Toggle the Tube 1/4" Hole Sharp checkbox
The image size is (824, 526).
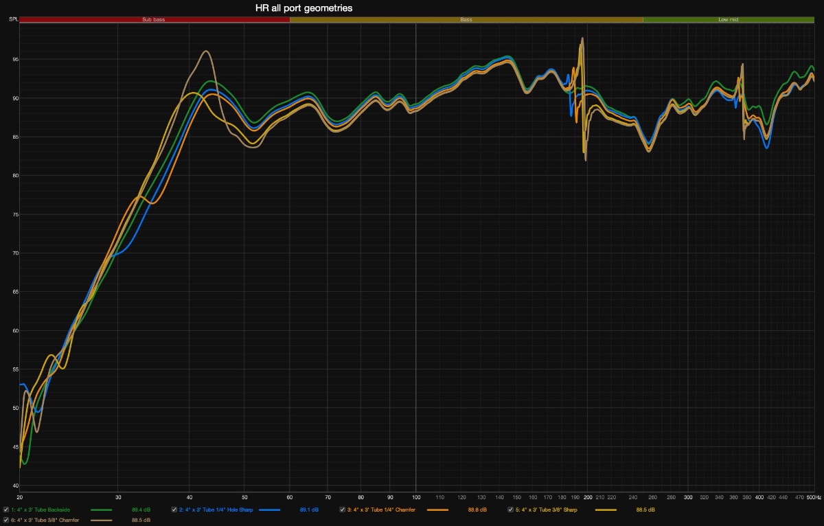pyautogui.click(x=174, y=510)
